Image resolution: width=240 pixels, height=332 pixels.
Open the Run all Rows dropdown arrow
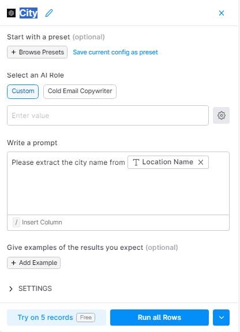[221, 318]
